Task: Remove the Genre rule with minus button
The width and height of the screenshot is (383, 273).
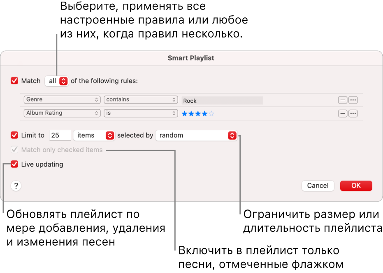Action: (342, 100)
